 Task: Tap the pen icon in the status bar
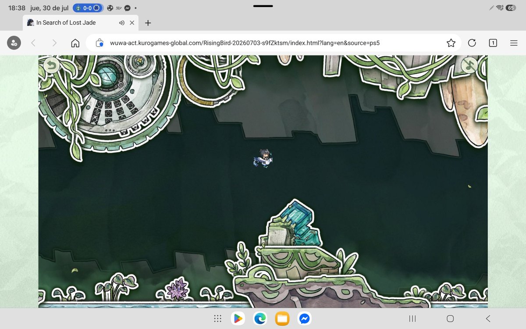coord(491,8)
